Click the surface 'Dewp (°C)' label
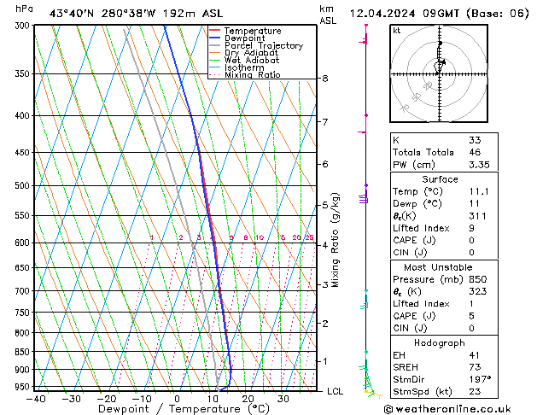The height and width of the screenshot is (415, 537). 417,204
